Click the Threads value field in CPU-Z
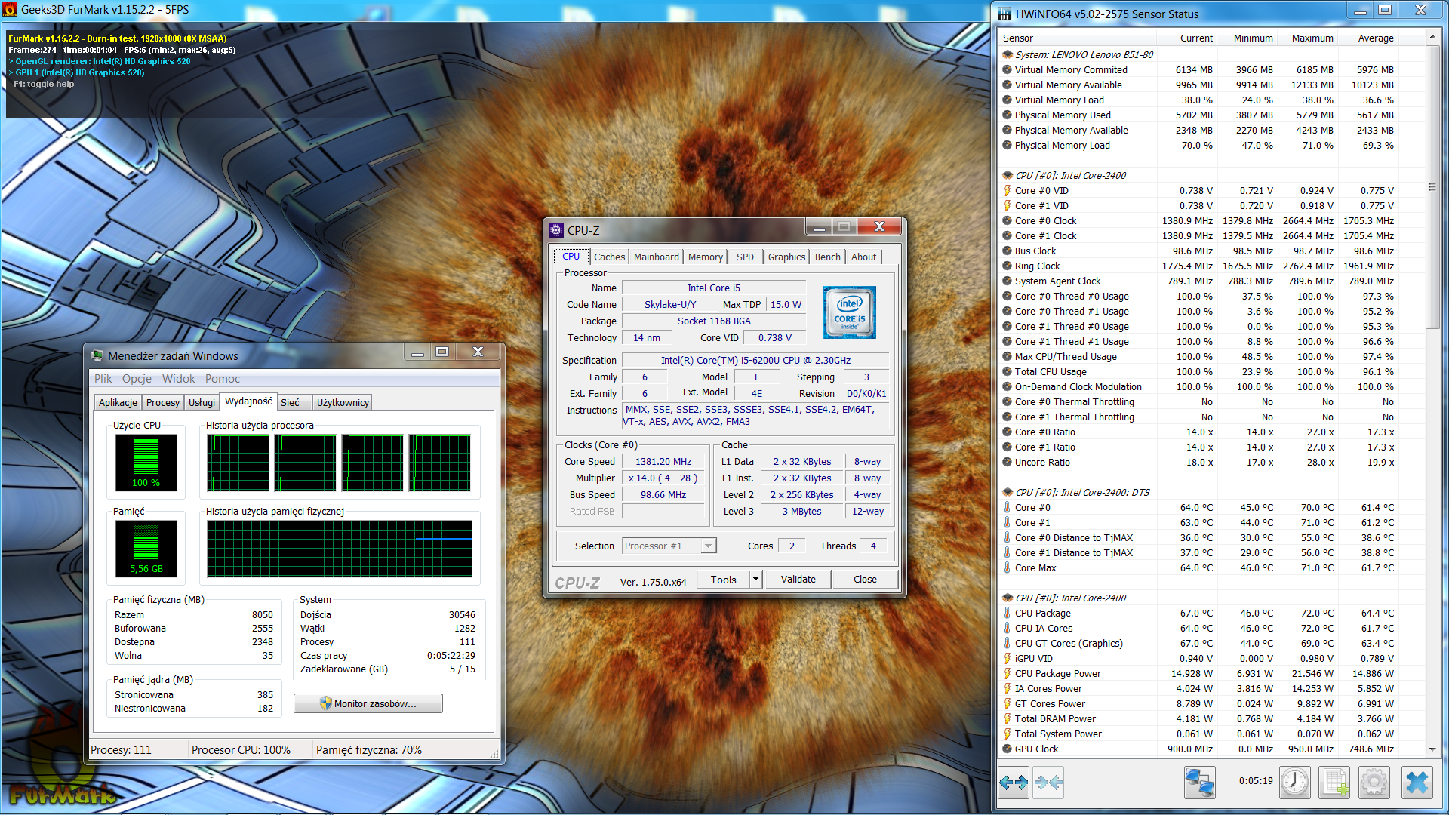This screenshot has height=815, width=1449. pyautogui.click(x=873, y=546)
